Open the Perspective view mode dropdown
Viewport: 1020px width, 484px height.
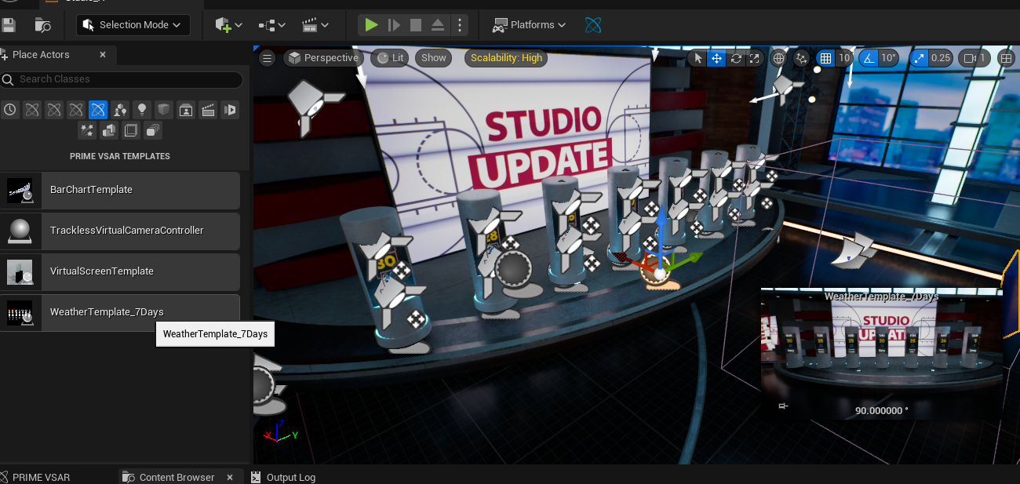pyautogui.click(x=322, y=58)
